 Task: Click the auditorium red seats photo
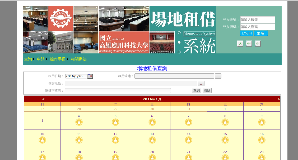(x=162, y=42)
